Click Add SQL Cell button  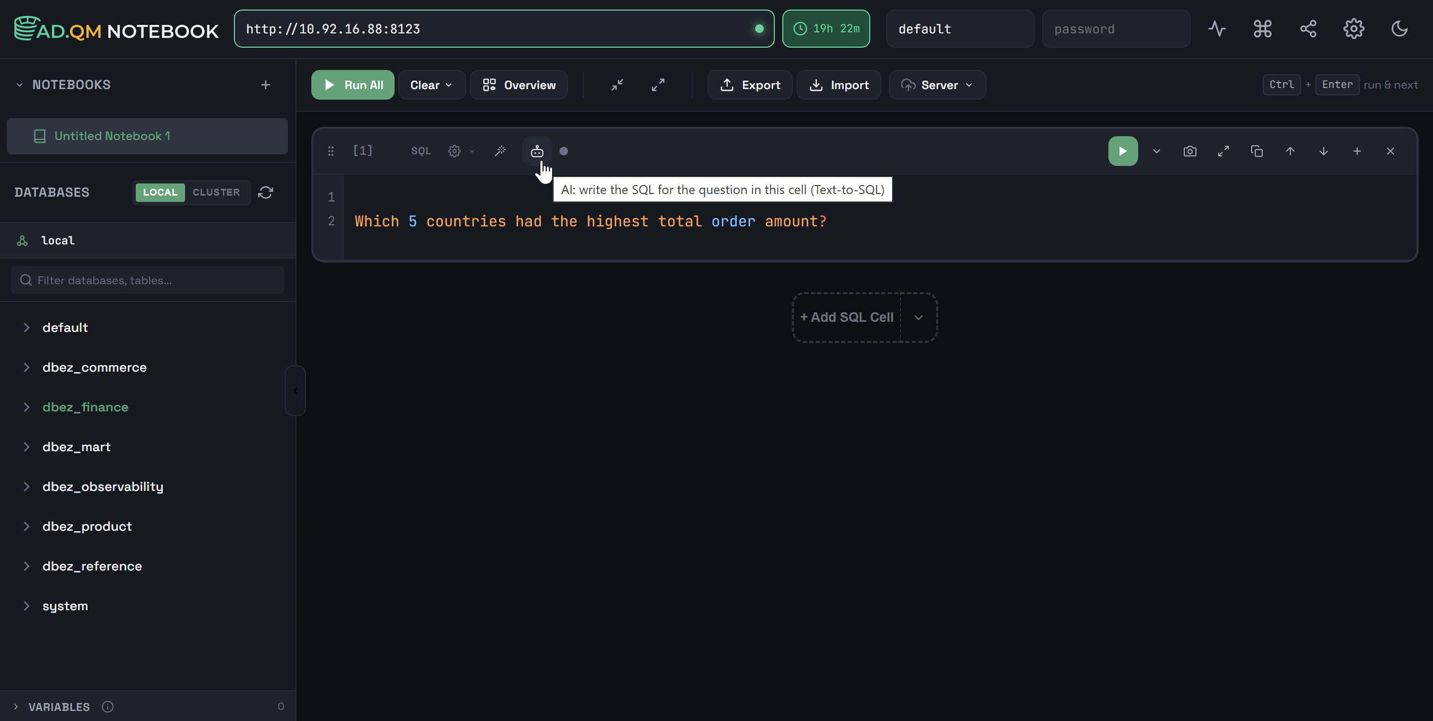coord(846,318)
